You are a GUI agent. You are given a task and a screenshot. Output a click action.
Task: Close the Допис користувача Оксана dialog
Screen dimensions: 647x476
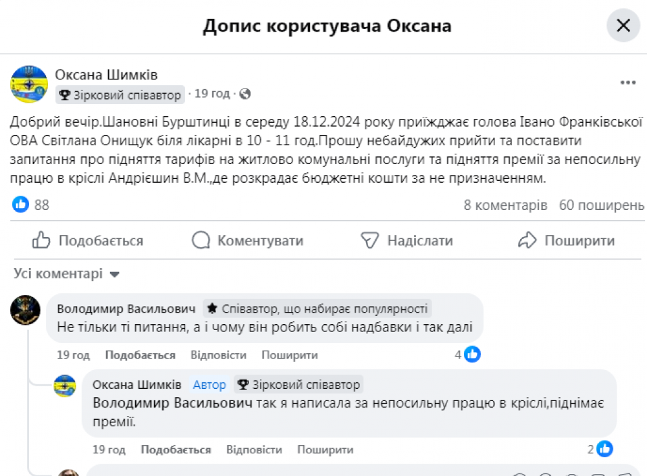point(623,26)
